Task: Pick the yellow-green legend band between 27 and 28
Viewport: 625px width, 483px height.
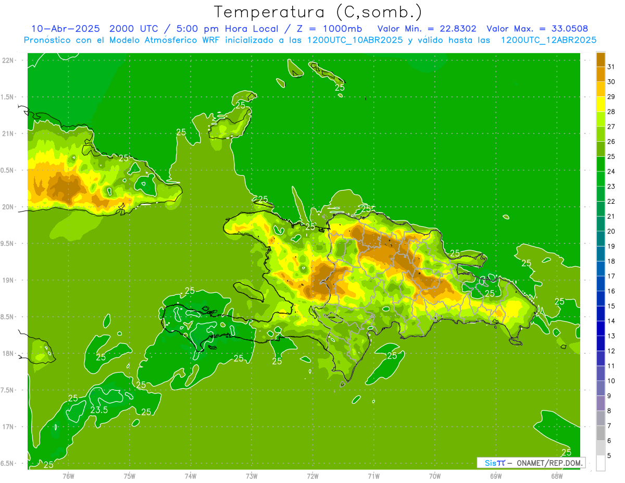Action: point(601,119)
